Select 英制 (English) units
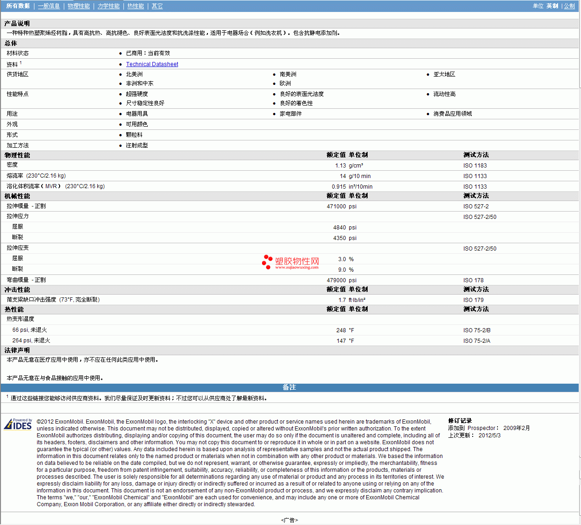This screenshot has height=525, width=581. tap(552, 6)
